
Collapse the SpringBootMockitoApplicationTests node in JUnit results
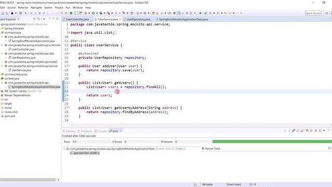coord(64,149)
